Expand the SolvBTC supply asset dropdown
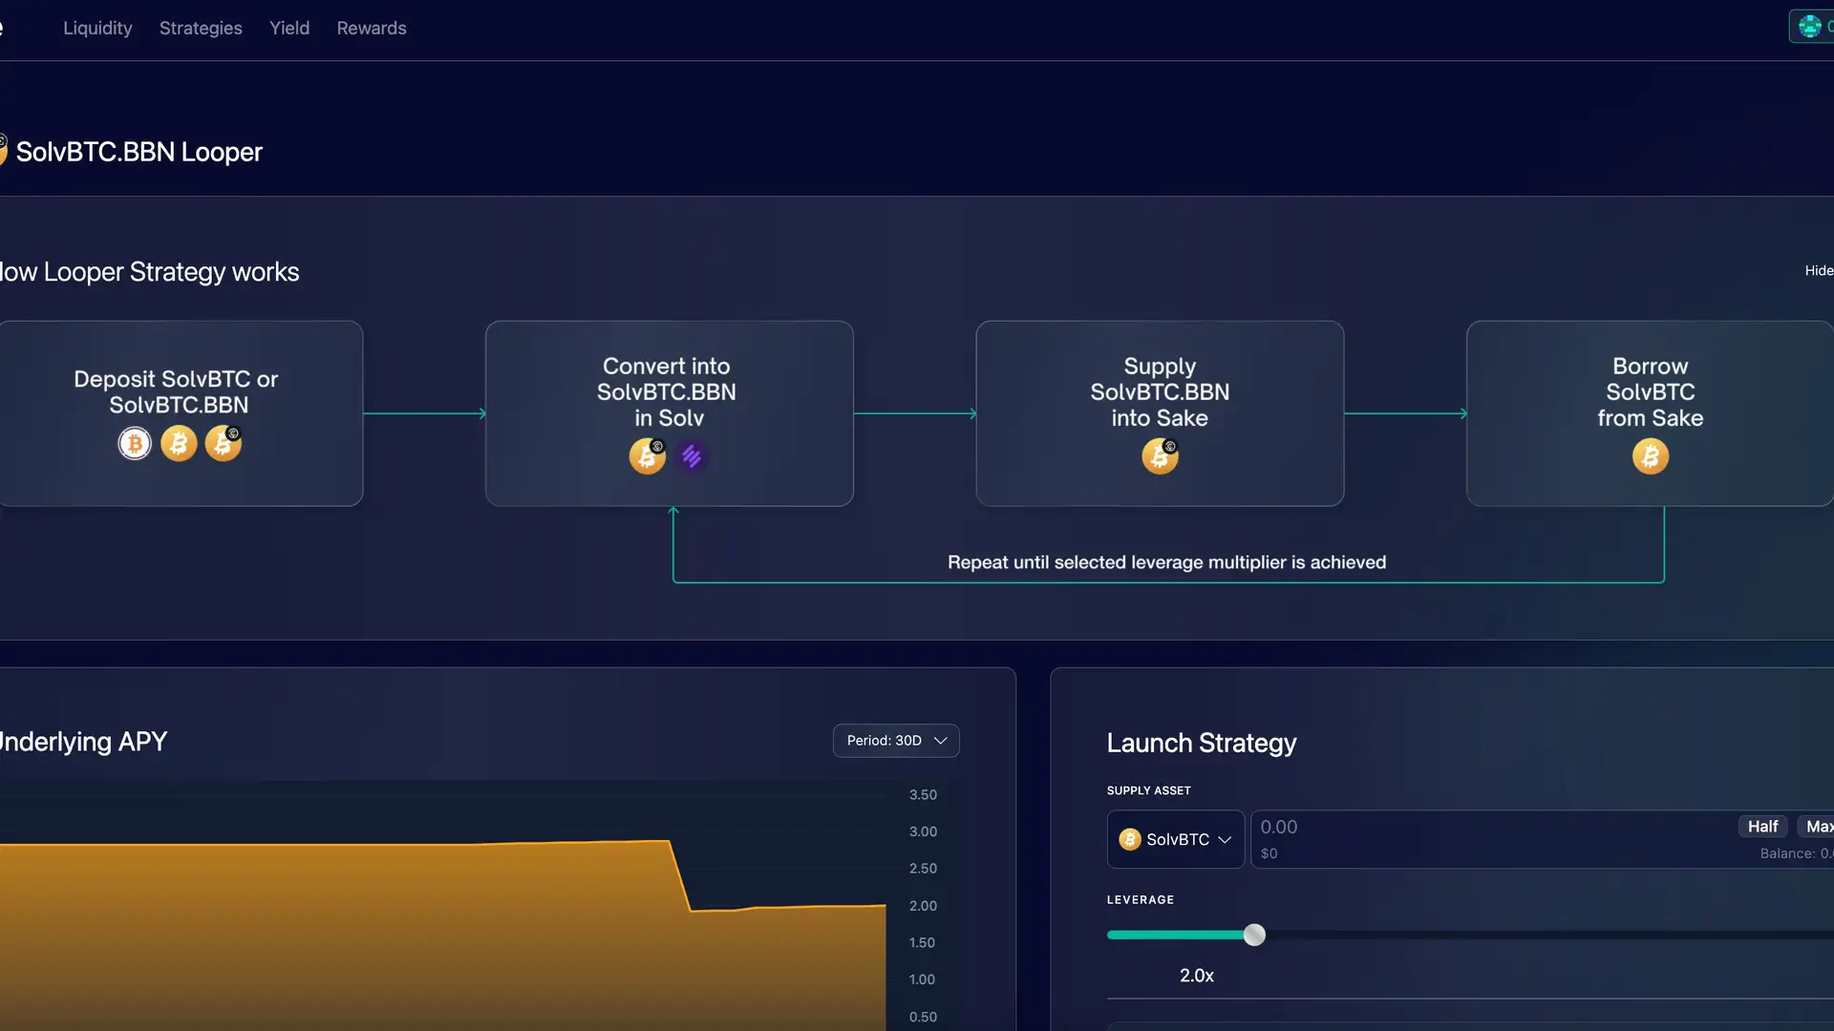The height and width of the screenshot is (1031, 1834). click(1176, 839)
